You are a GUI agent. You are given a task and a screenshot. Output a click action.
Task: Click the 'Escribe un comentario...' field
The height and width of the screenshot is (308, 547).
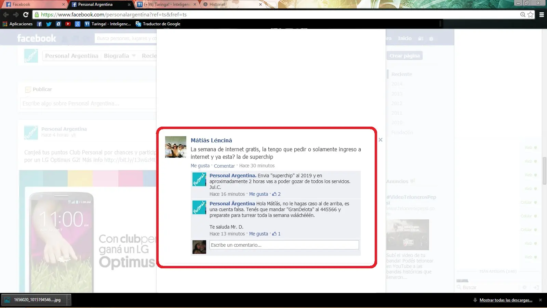(x=284, y=245)
